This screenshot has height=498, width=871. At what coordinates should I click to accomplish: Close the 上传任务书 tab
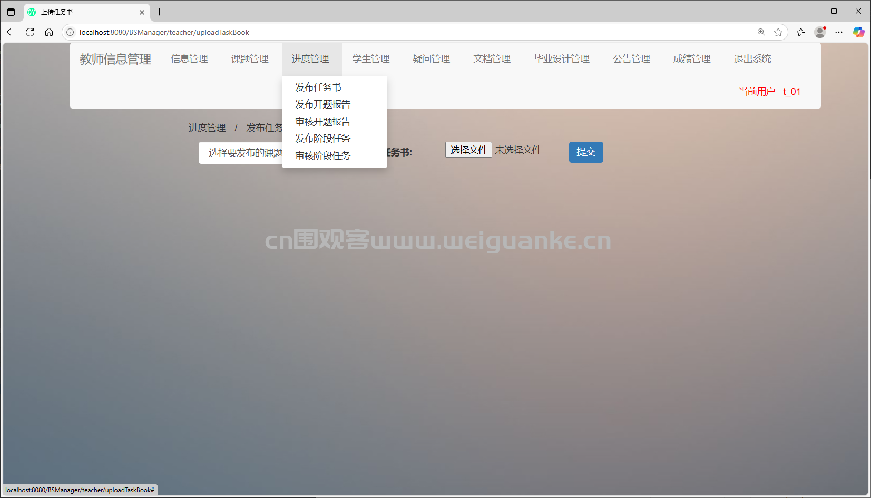click(142, 12)
